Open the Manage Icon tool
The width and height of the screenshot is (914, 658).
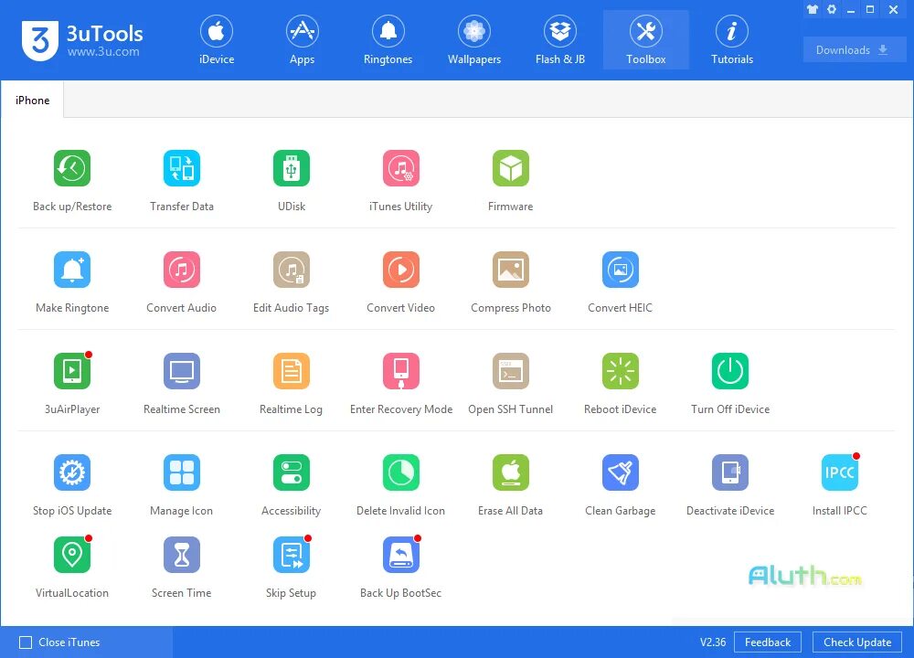point(182,472)
